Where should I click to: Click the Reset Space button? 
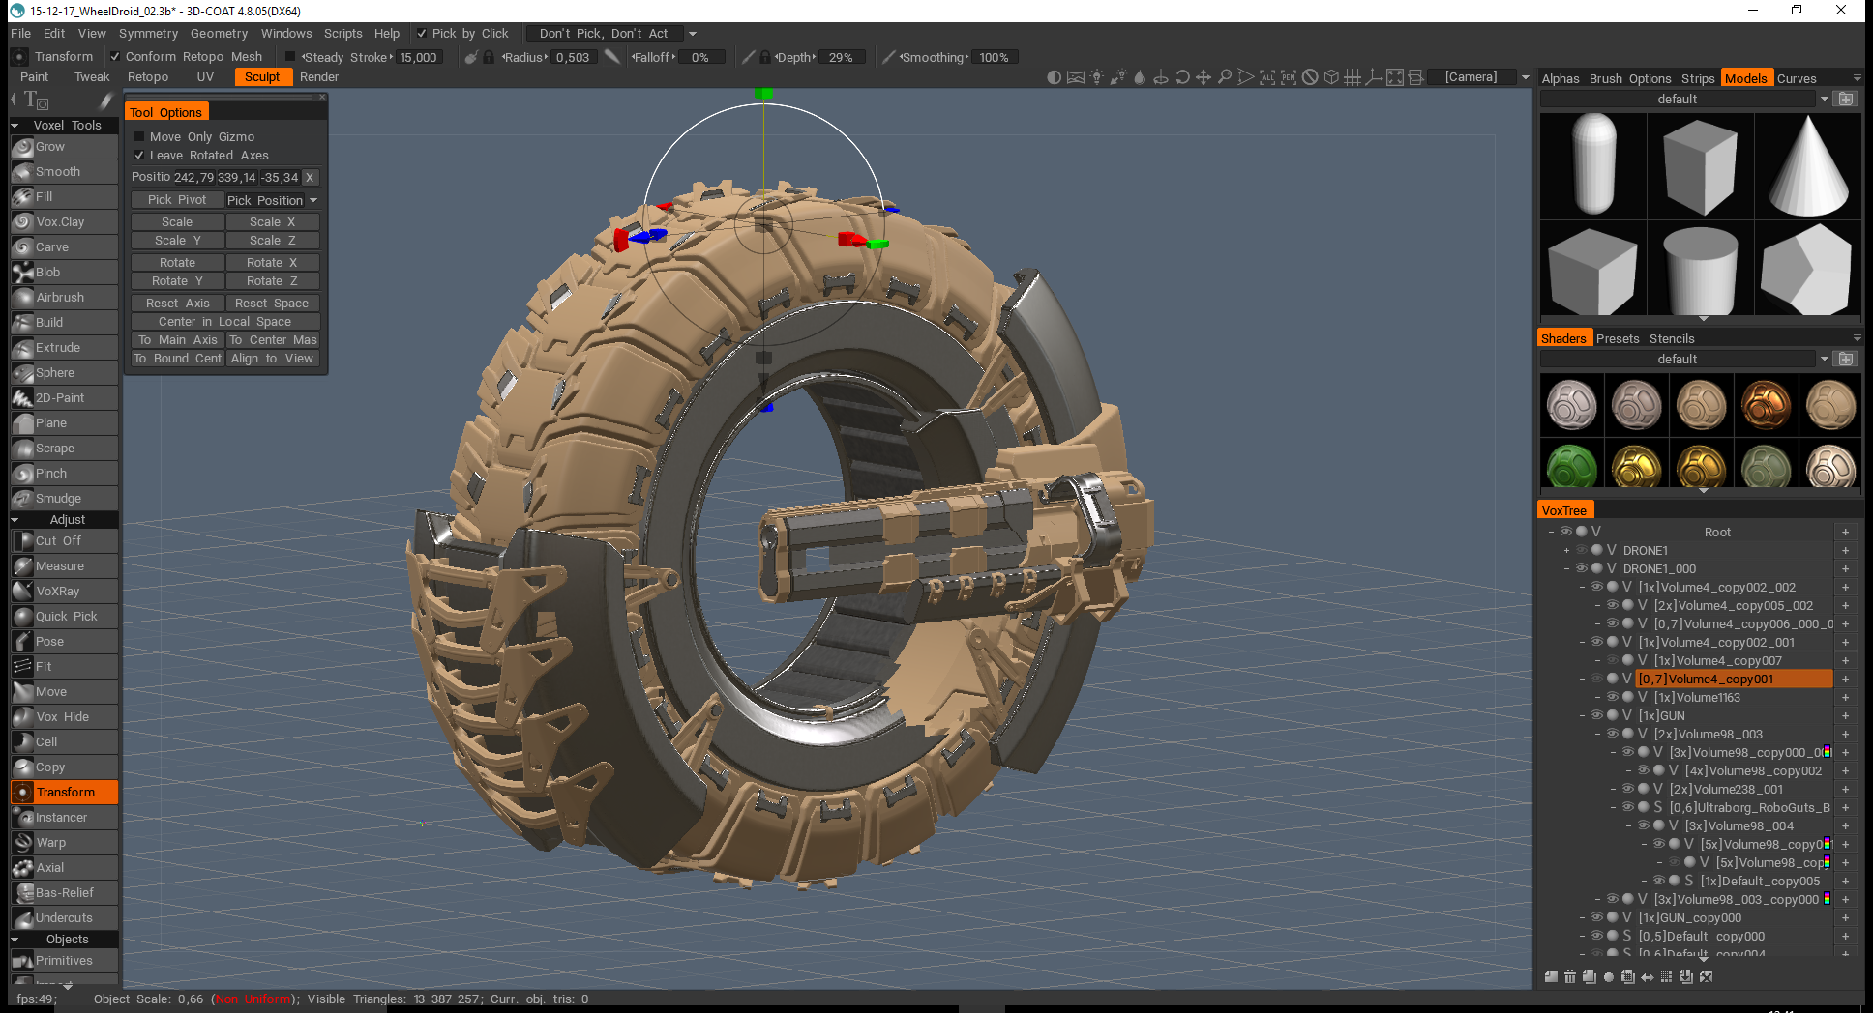pos(273,302)
